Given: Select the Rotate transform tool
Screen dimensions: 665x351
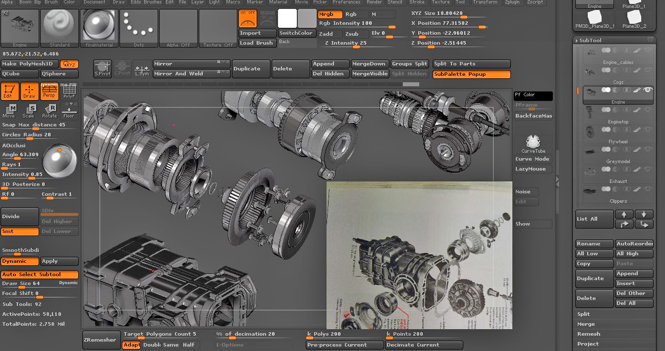Looking at the screenshot, I should pyautogui.click(x=49, y=111).
